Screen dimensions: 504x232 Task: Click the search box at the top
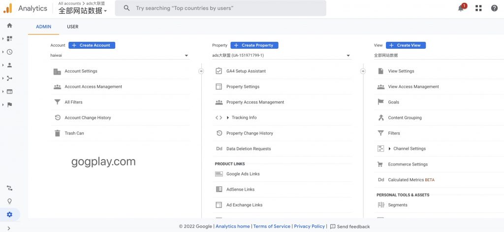(x=220, y=8)
